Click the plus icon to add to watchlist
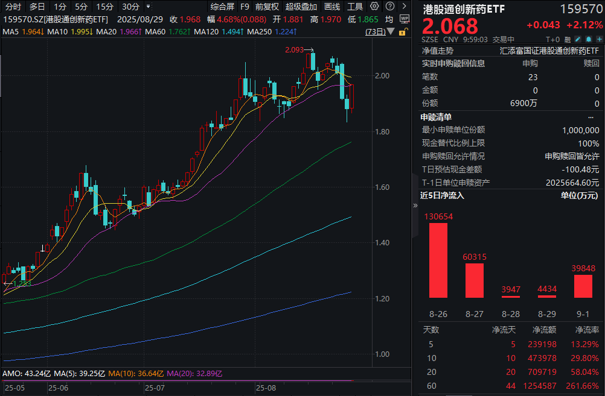Screen dimensions: 605x396 pos(600,39)
